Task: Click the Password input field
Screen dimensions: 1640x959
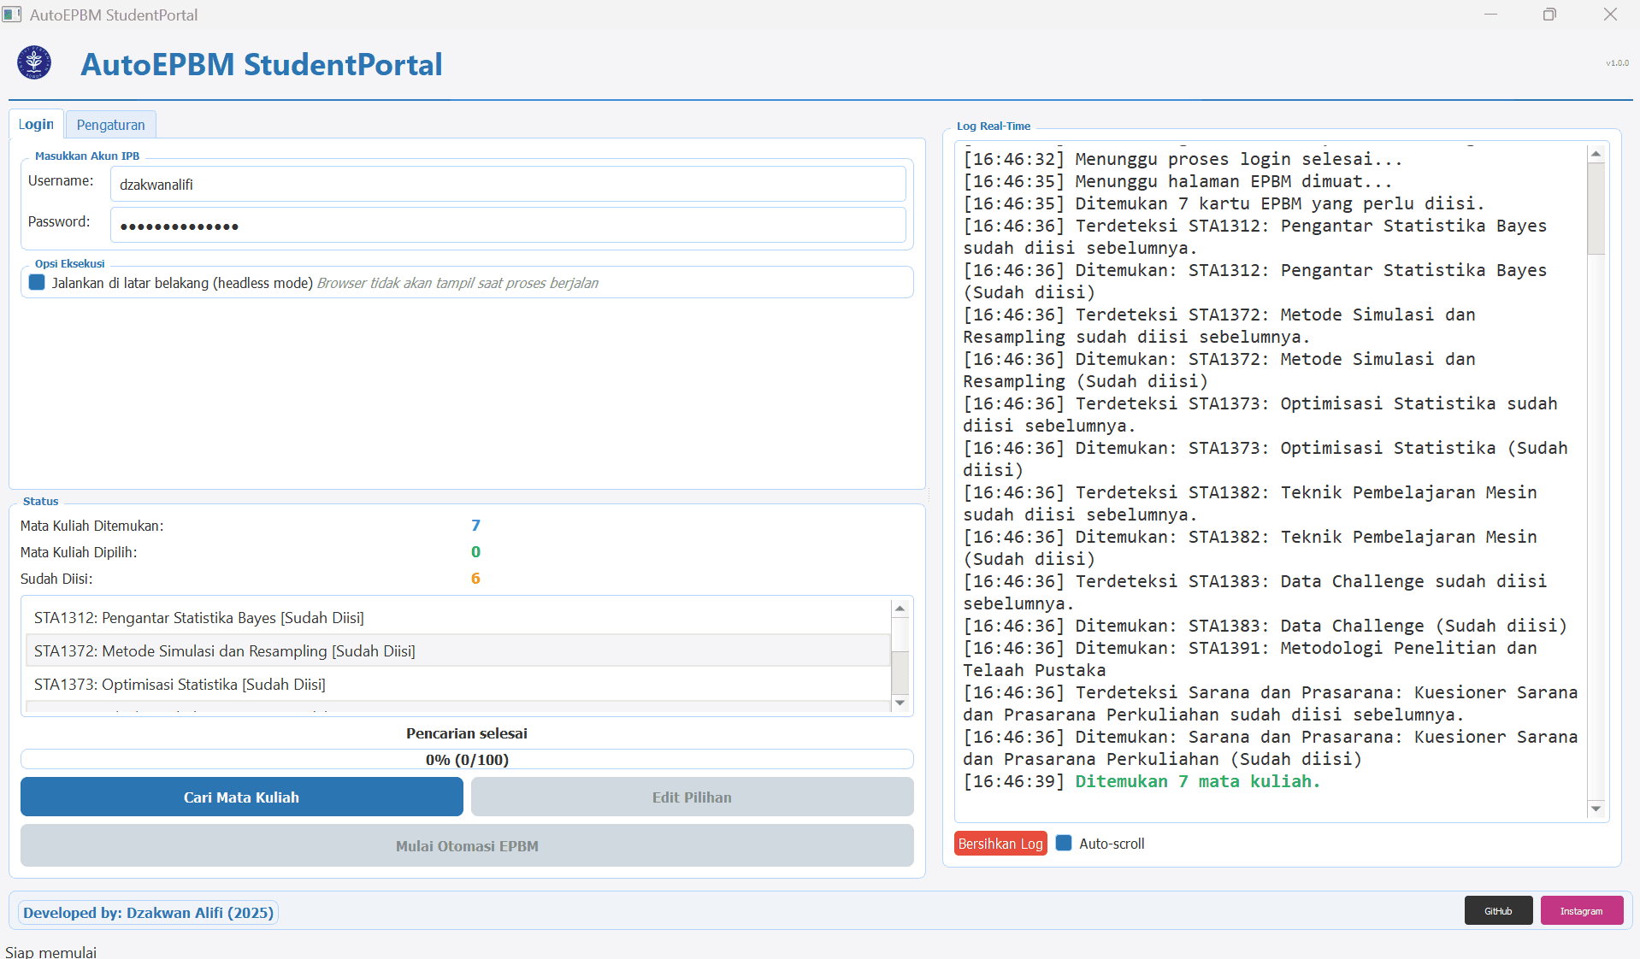Action: [508, 226]
